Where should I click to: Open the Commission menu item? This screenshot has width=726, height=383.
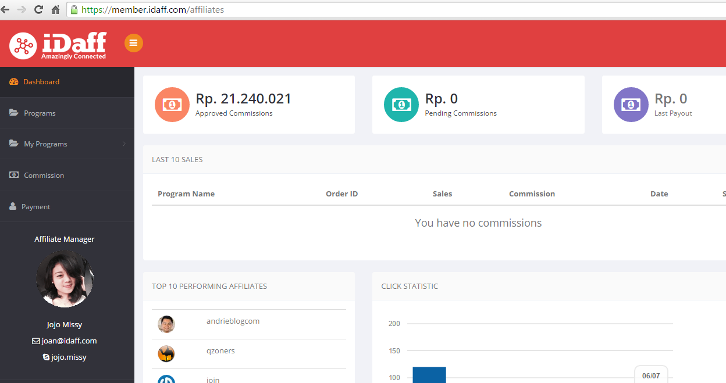tap(67, 176)
